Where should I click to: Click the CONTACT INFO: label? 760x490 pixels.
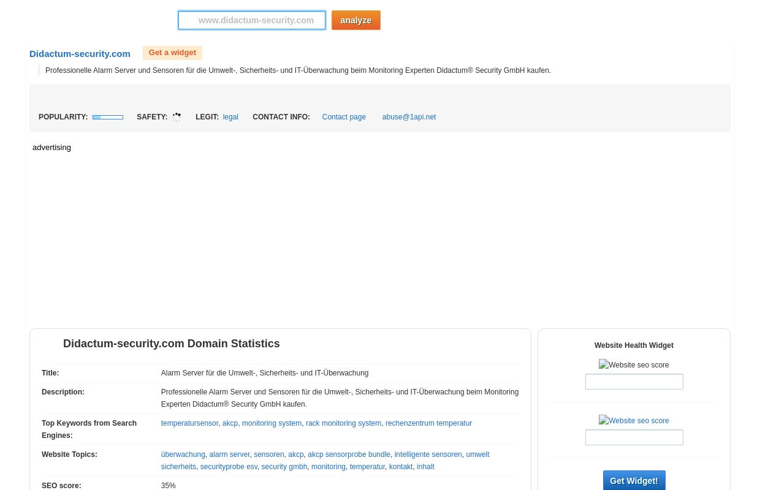(281, 117)
